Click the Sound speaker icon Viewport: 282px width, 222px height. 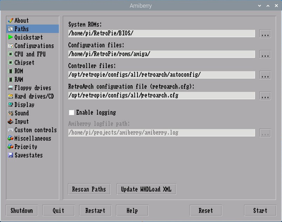11,113
